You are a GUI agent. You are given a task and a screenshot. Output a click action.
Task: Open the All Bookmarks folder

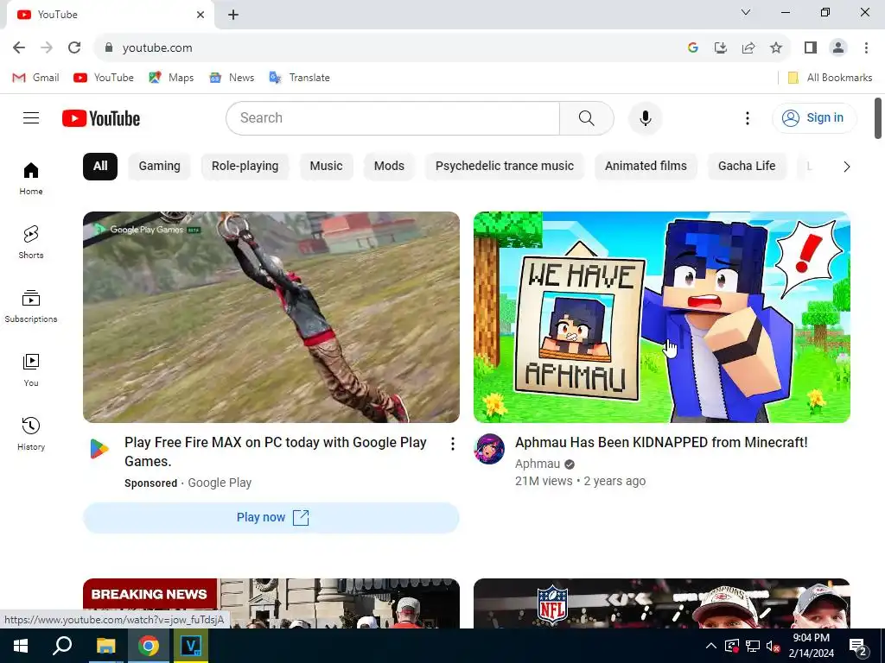click(x=830, y=78)
